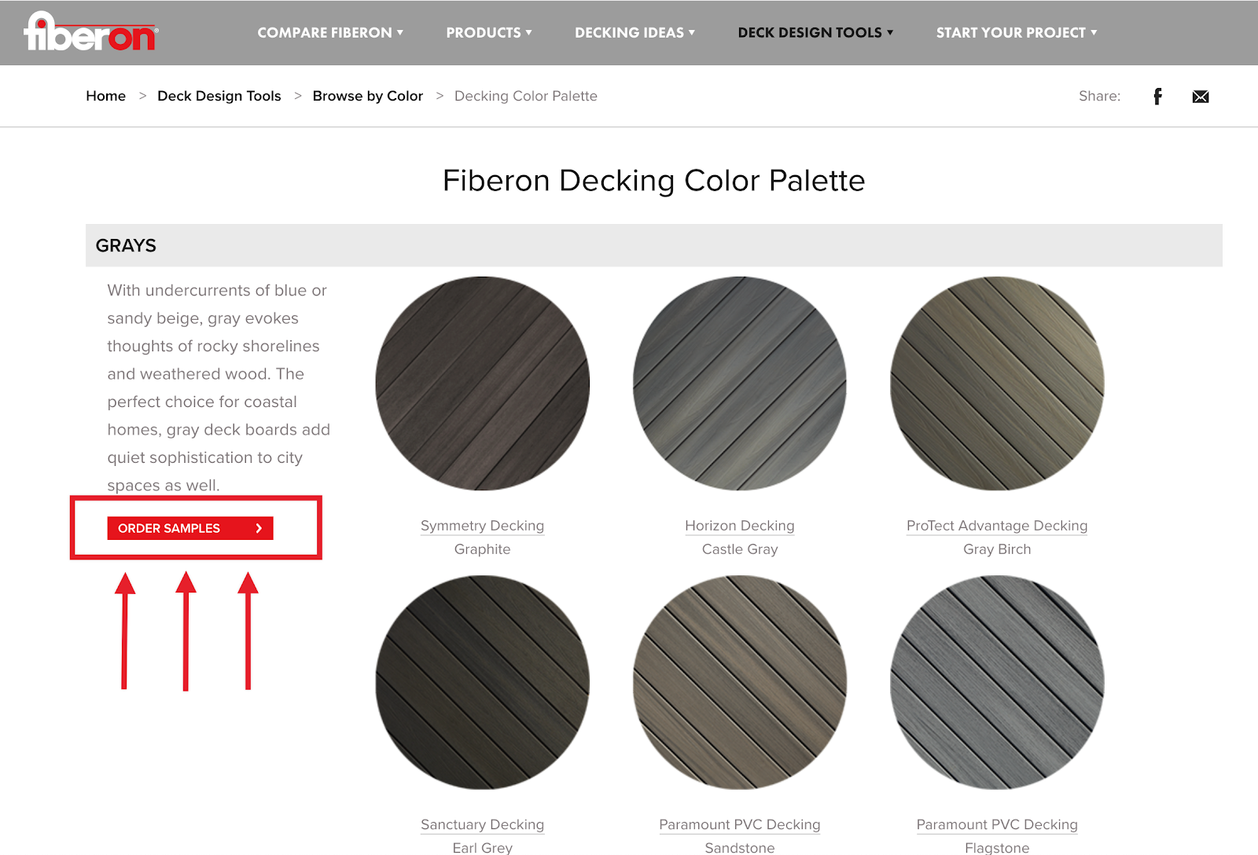Open the Products dropdown menu

click(x=489, y=33)
